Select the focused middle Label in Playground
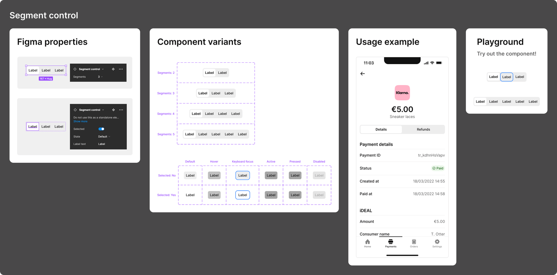 507,77
